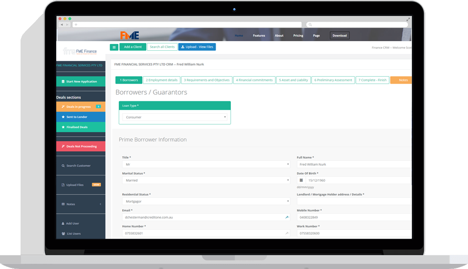The height and width of the screenshot is (269, 468).
Task: Click Home in top navigation
Action: pyautogui.click(x=239, y=36)
